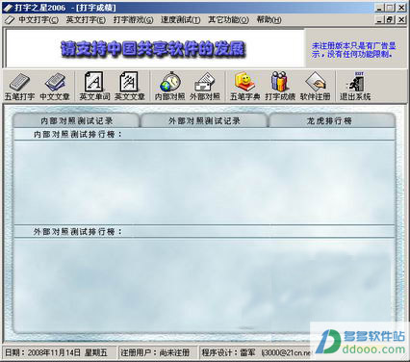Open 软件注册 registration icon

(315, 86)
